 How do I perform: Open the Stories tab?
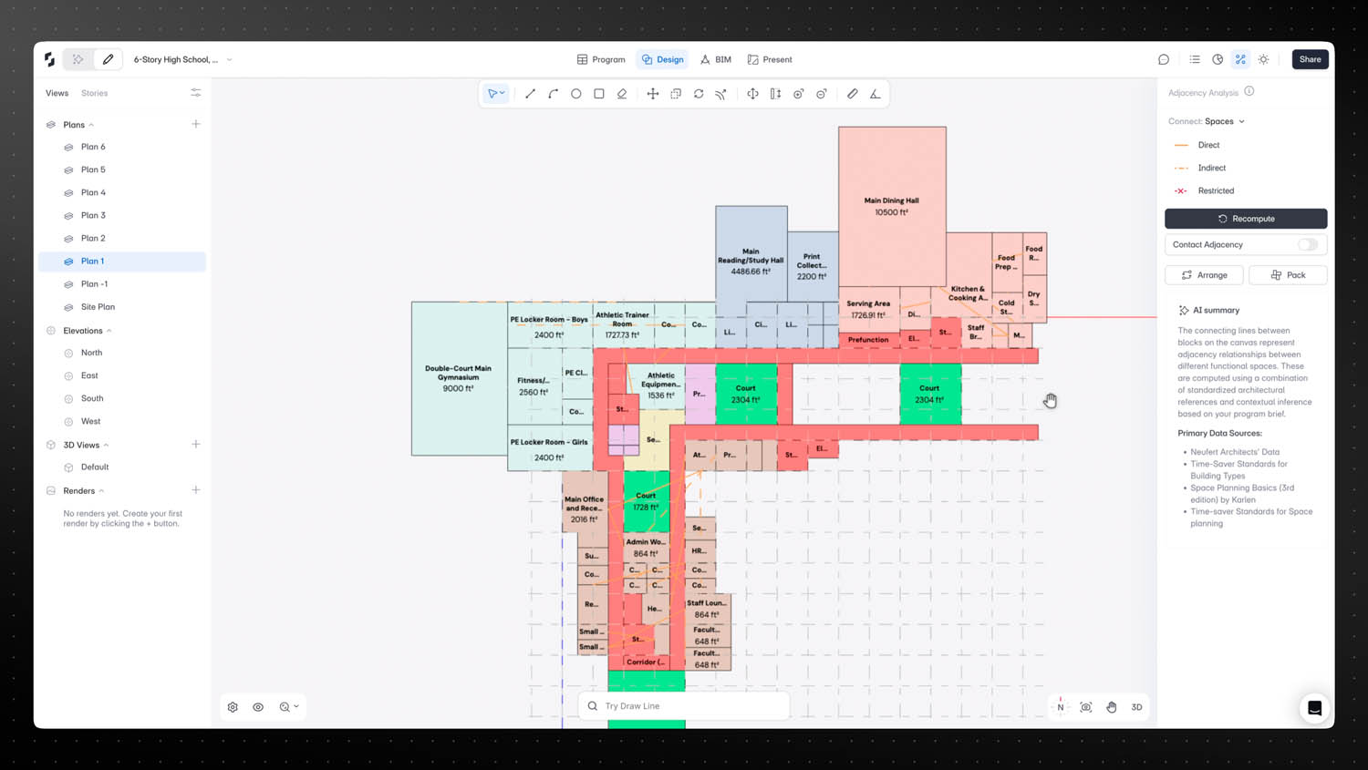[94, 93]
